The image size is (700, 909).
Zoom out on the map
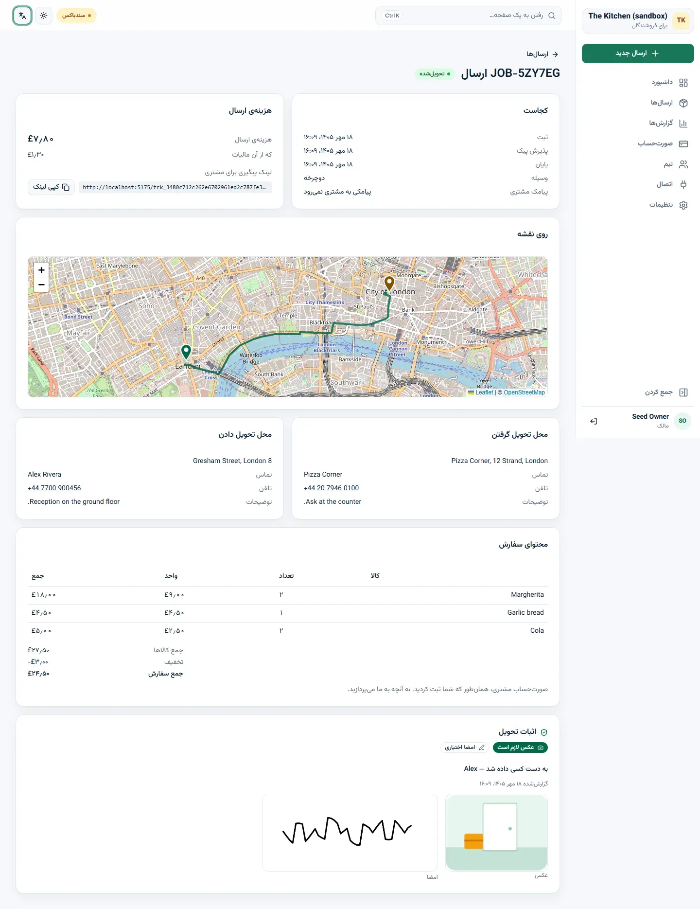(41, 285)
